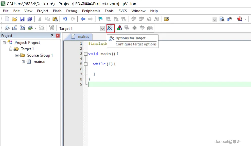Viewport: 251px width, 146px height.
Task: Open the Window menu
Action: tap(138, 11)
